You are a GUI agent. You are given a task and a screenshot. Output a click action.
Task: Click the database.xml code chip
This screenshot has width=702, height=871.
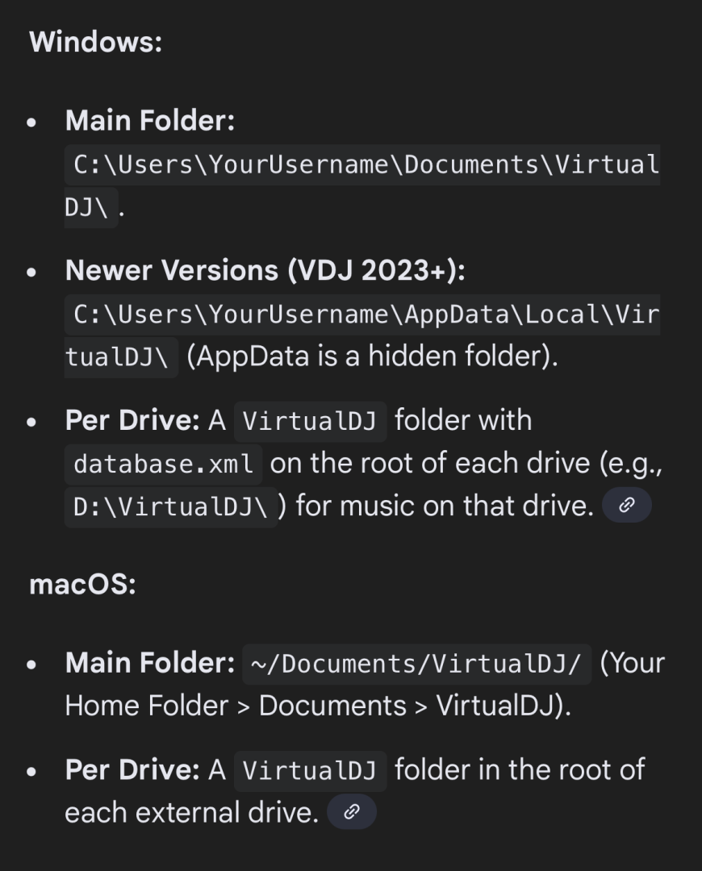click(164, 464)
